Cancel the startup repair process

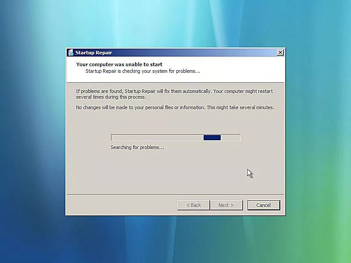pos(264,205)
